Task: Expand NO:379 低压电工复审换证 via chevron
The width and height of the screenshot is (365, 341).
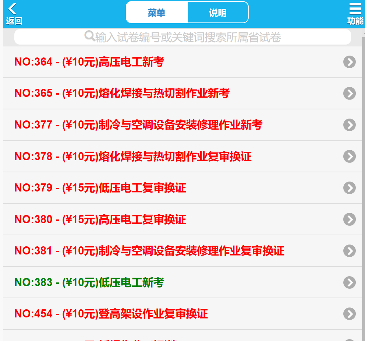Action: pos(349,188)
